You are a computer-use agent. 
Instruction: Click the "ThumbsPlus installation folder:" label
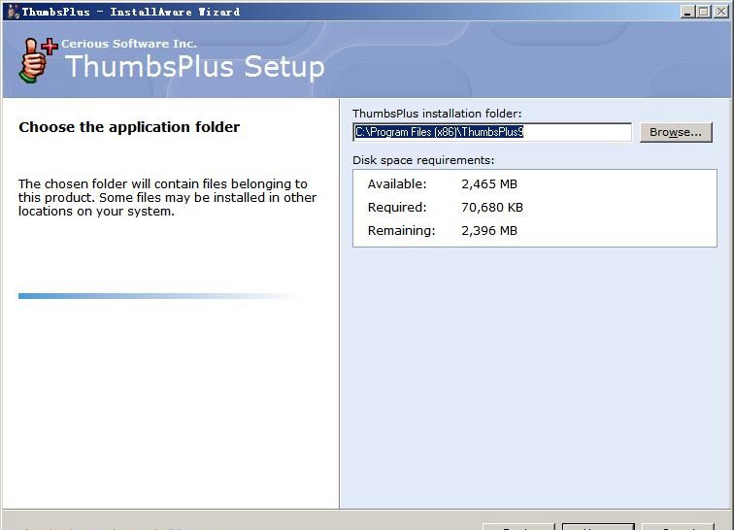[437, 114]
